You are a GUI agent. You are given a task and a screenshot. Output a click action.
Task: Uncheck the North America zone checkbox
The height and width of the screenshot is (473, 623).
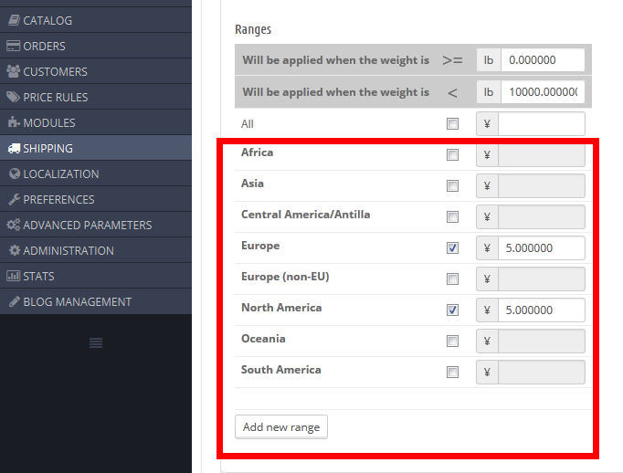pos(452,310)
